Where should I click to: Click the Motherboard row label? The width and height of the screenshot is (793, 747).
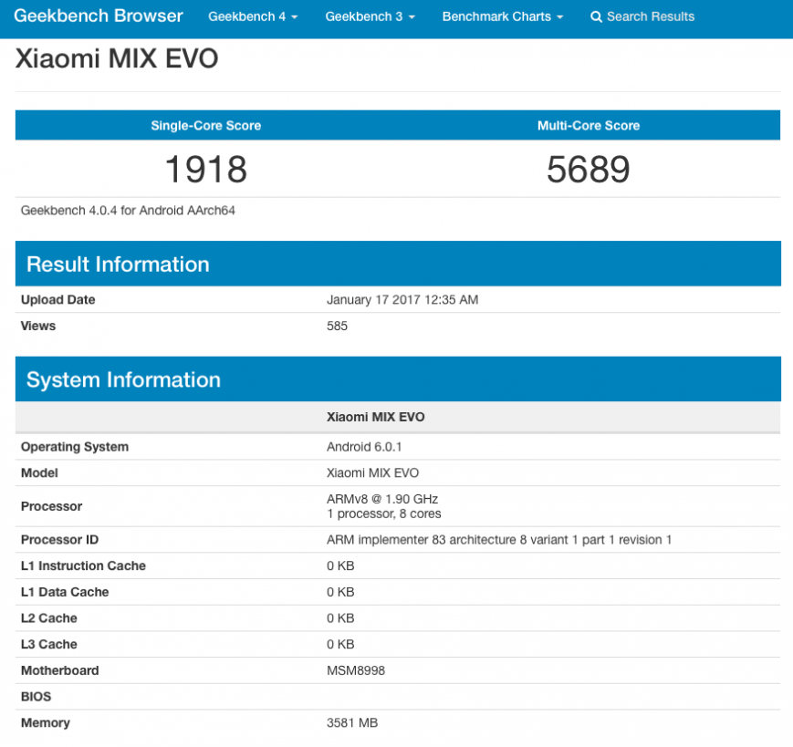59,670
